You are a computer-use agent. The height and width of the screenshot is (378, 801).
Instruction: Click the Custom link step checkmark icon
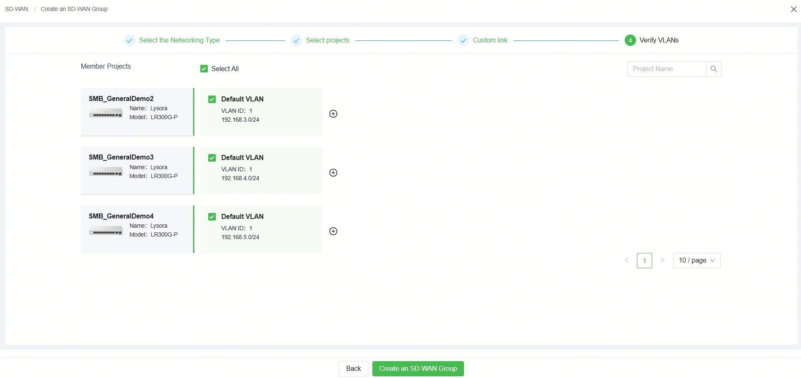coord(463,40)
